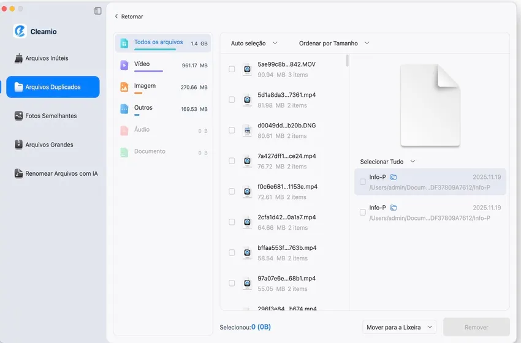Toggle the sidebar collapse icon
This screenshot has height=343, width=521.
click(98, 11)
